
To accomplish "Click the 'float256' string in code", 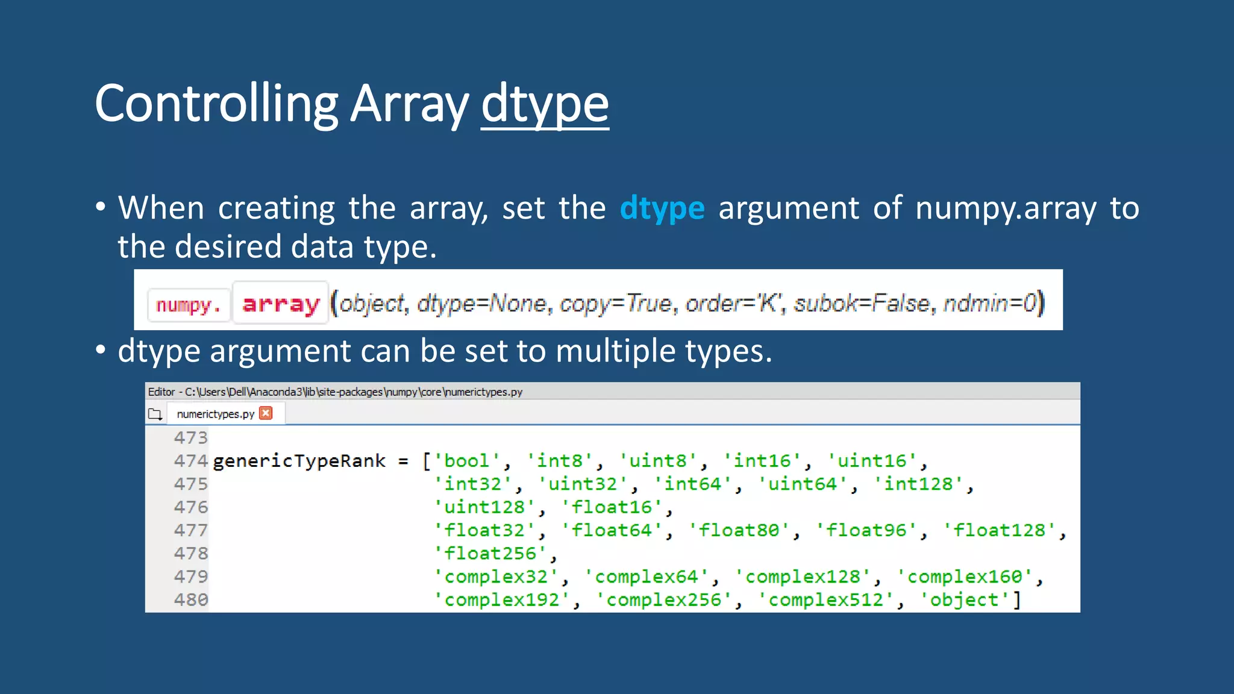I will click(490, 553).
